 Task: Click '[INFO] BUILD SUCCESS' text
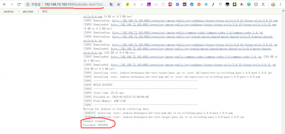(98, 85)
